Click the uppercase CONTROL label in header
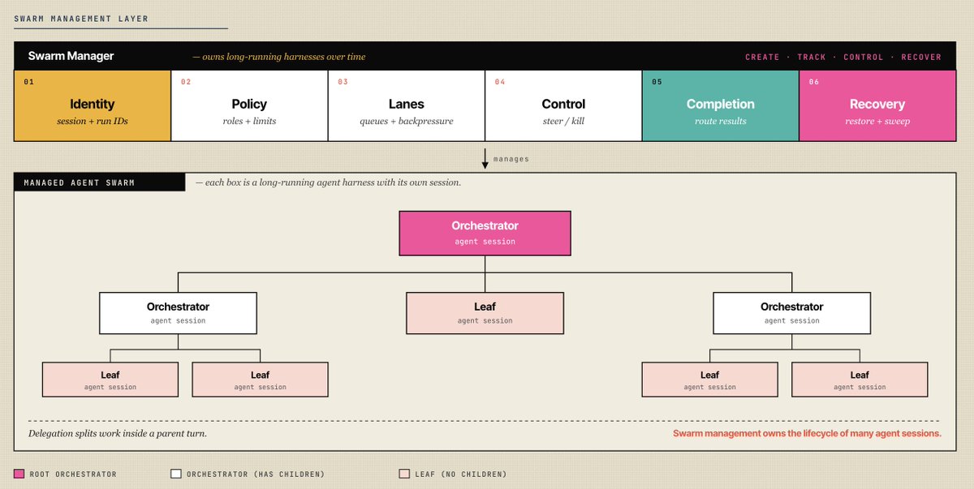The width and height of the screenshot is (974, 489). (864, 57)
